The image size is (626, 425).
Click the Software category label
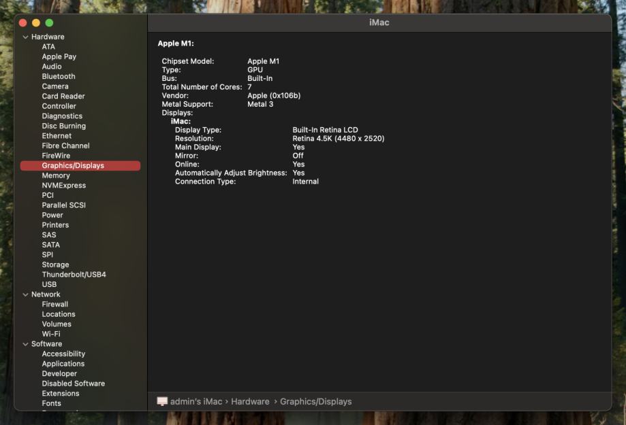(x=46, y=343)
